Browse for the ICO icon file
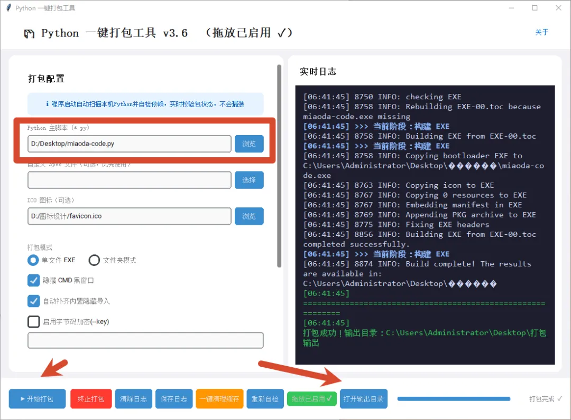This screenshot has width=571, height=420. [249, 216]
